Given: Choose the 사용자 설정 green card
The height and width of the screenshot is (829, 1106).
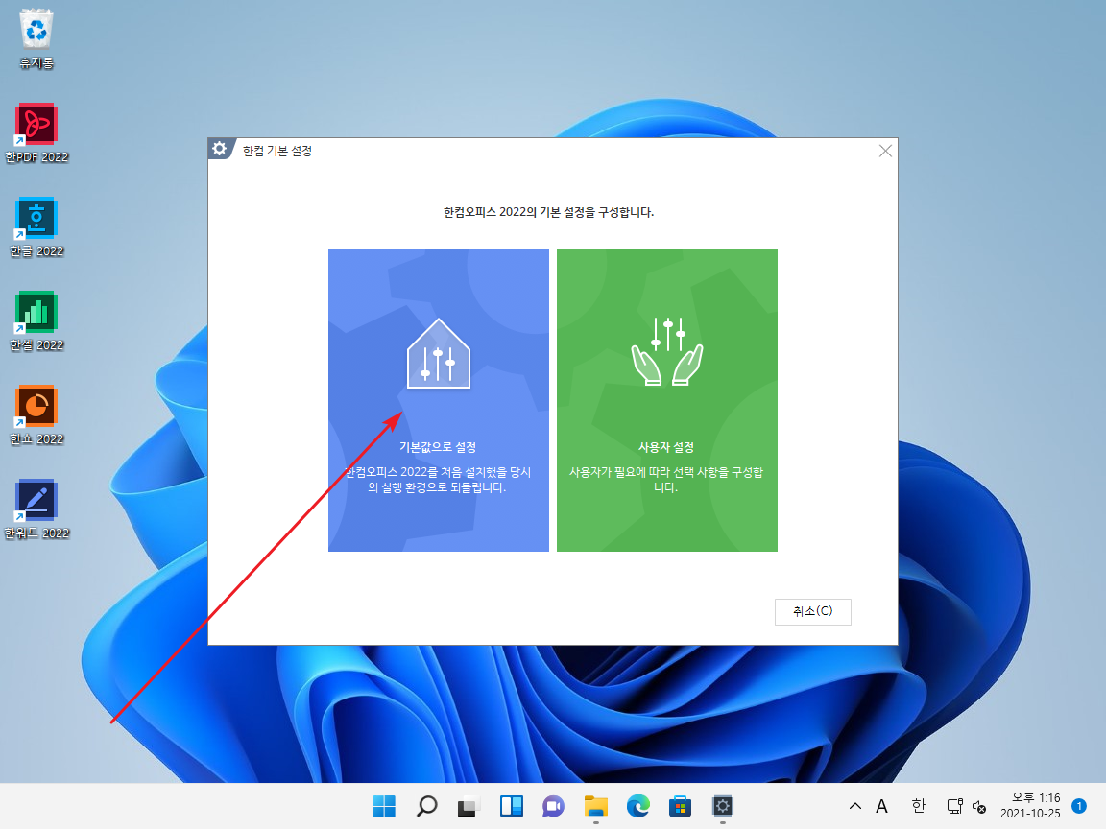Looking at the screenshot, I should [666, 400].
